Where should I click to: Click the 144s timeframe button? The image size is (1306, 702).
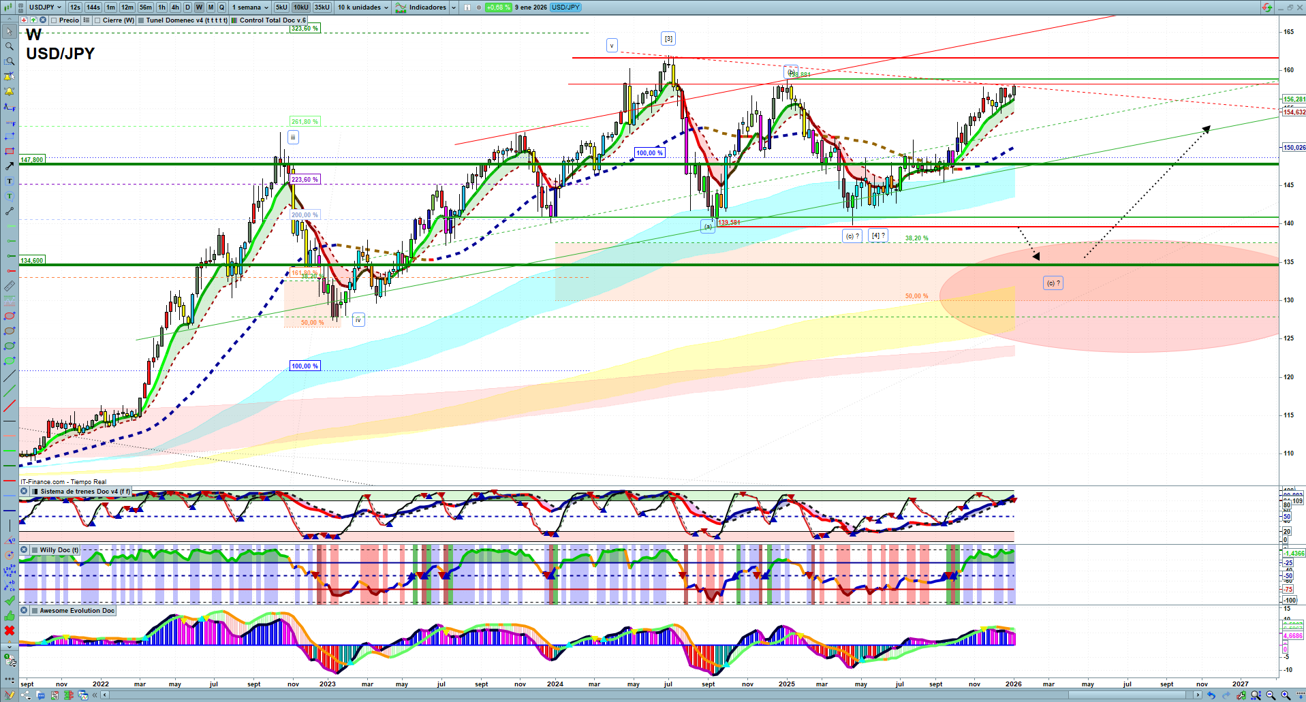click(93, 7)
